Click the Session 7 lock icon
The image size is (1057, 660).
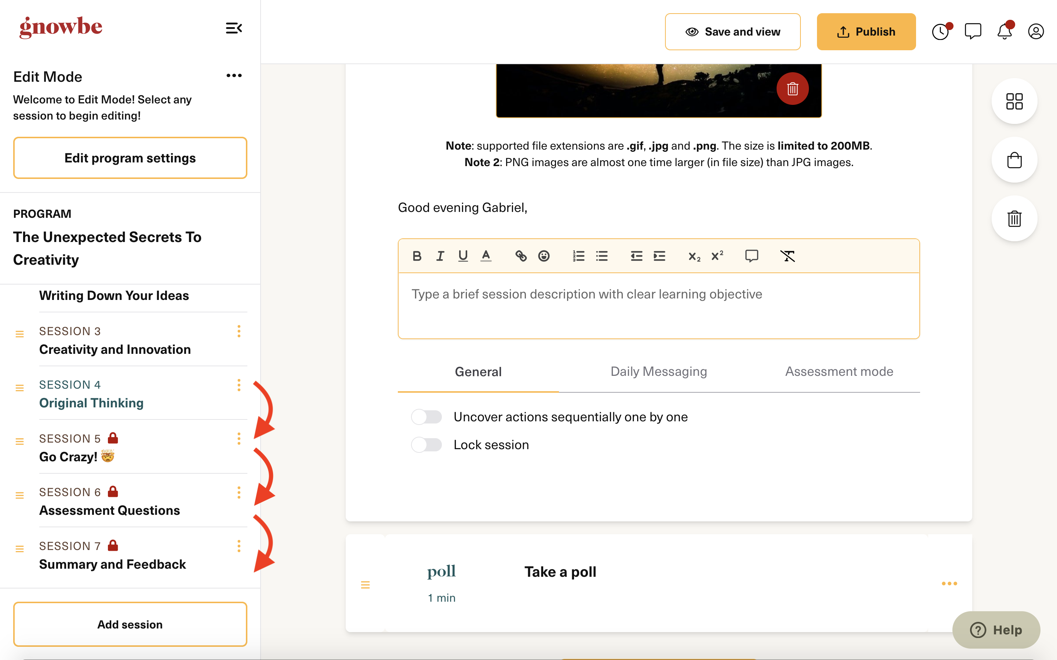(x=113, y=545)
